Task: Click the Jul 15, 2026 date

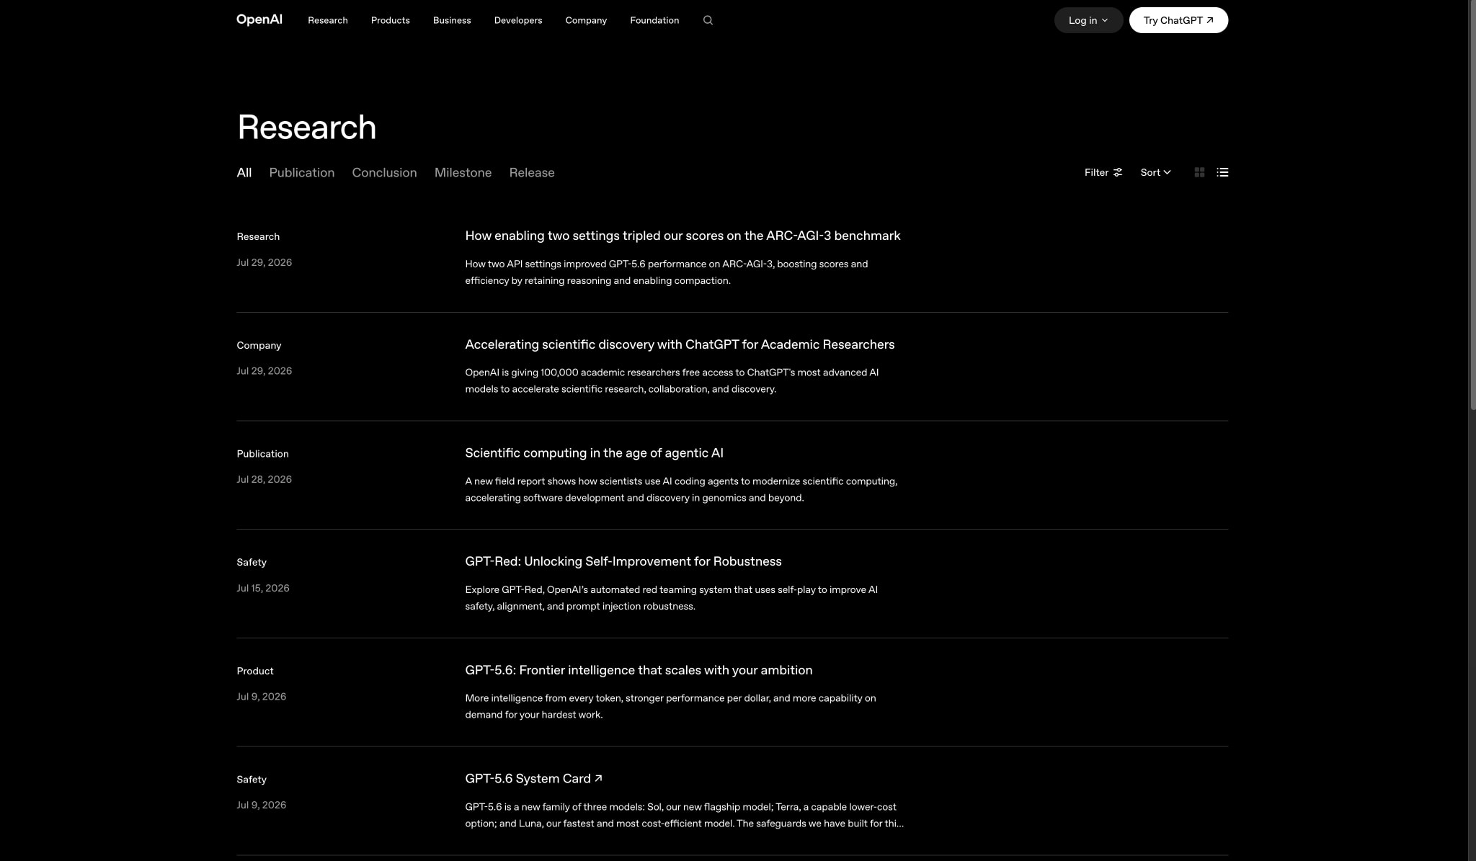Action: point(263,588)
